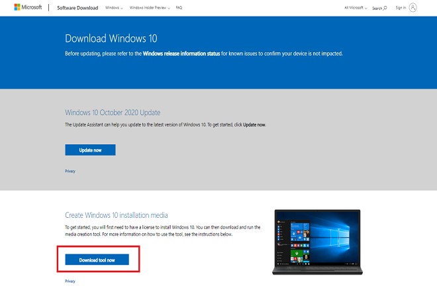This screenshot has height=292, width=437.
Task: Expand the Windows menu dropdown
Action: point(114,8)
